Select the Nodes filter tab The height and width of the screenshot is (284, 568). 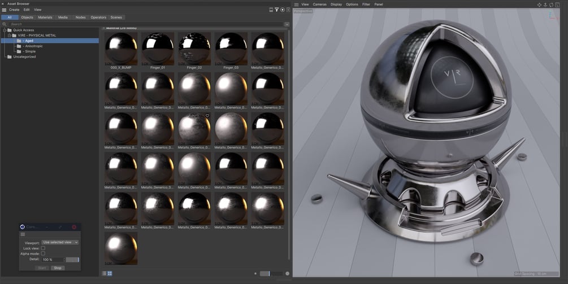[x=80, y=18]
